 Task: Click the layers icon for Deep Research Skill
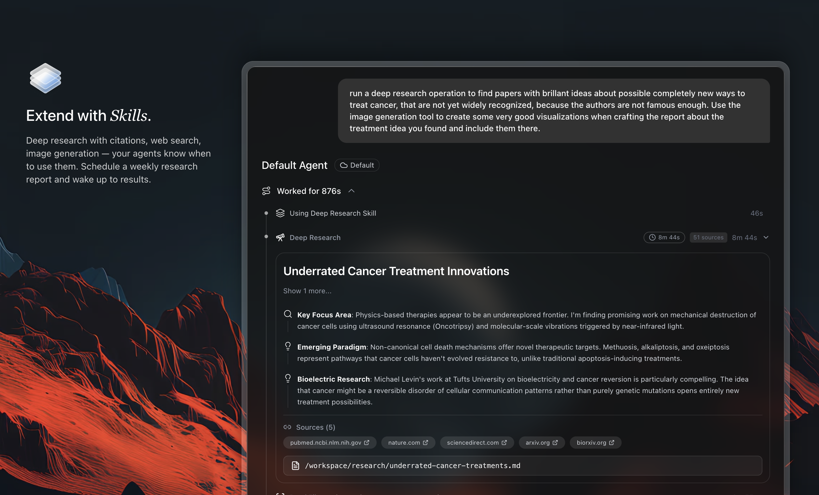coord(280,213)
